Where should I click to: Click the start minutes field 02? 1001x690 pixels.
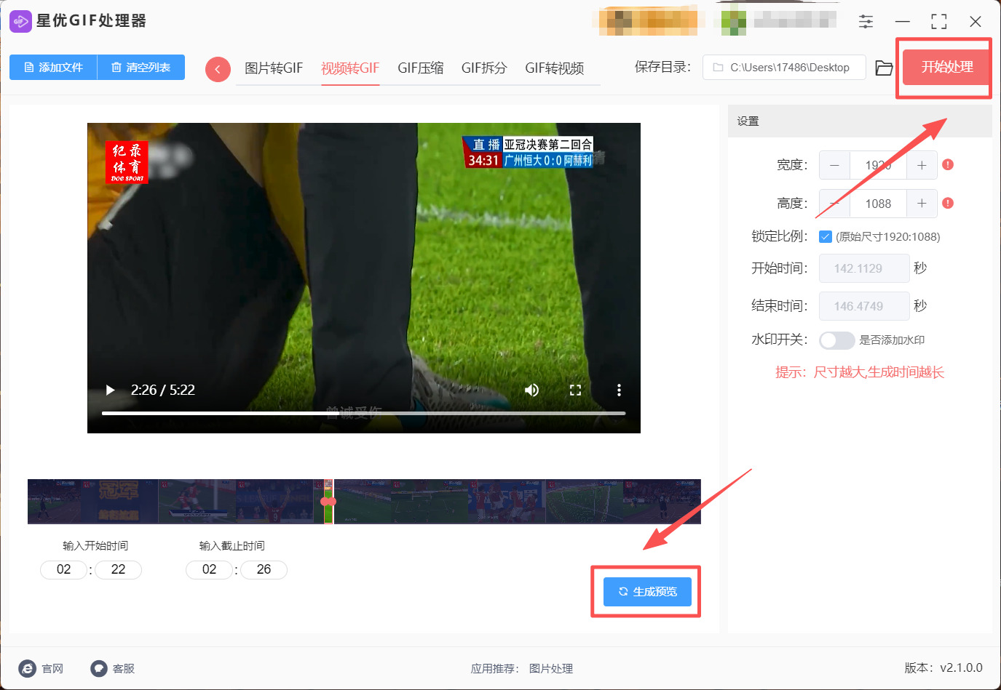point(64,569)
